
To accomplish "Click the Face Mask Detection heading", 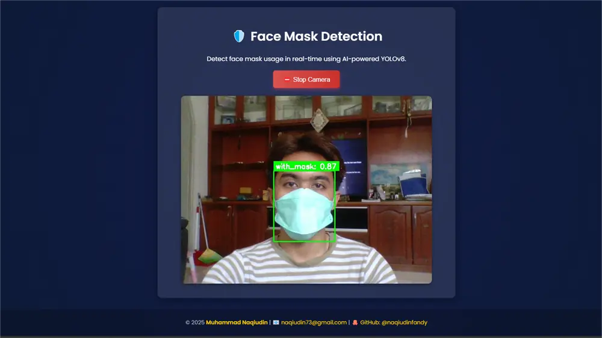I will click(316, 37).
